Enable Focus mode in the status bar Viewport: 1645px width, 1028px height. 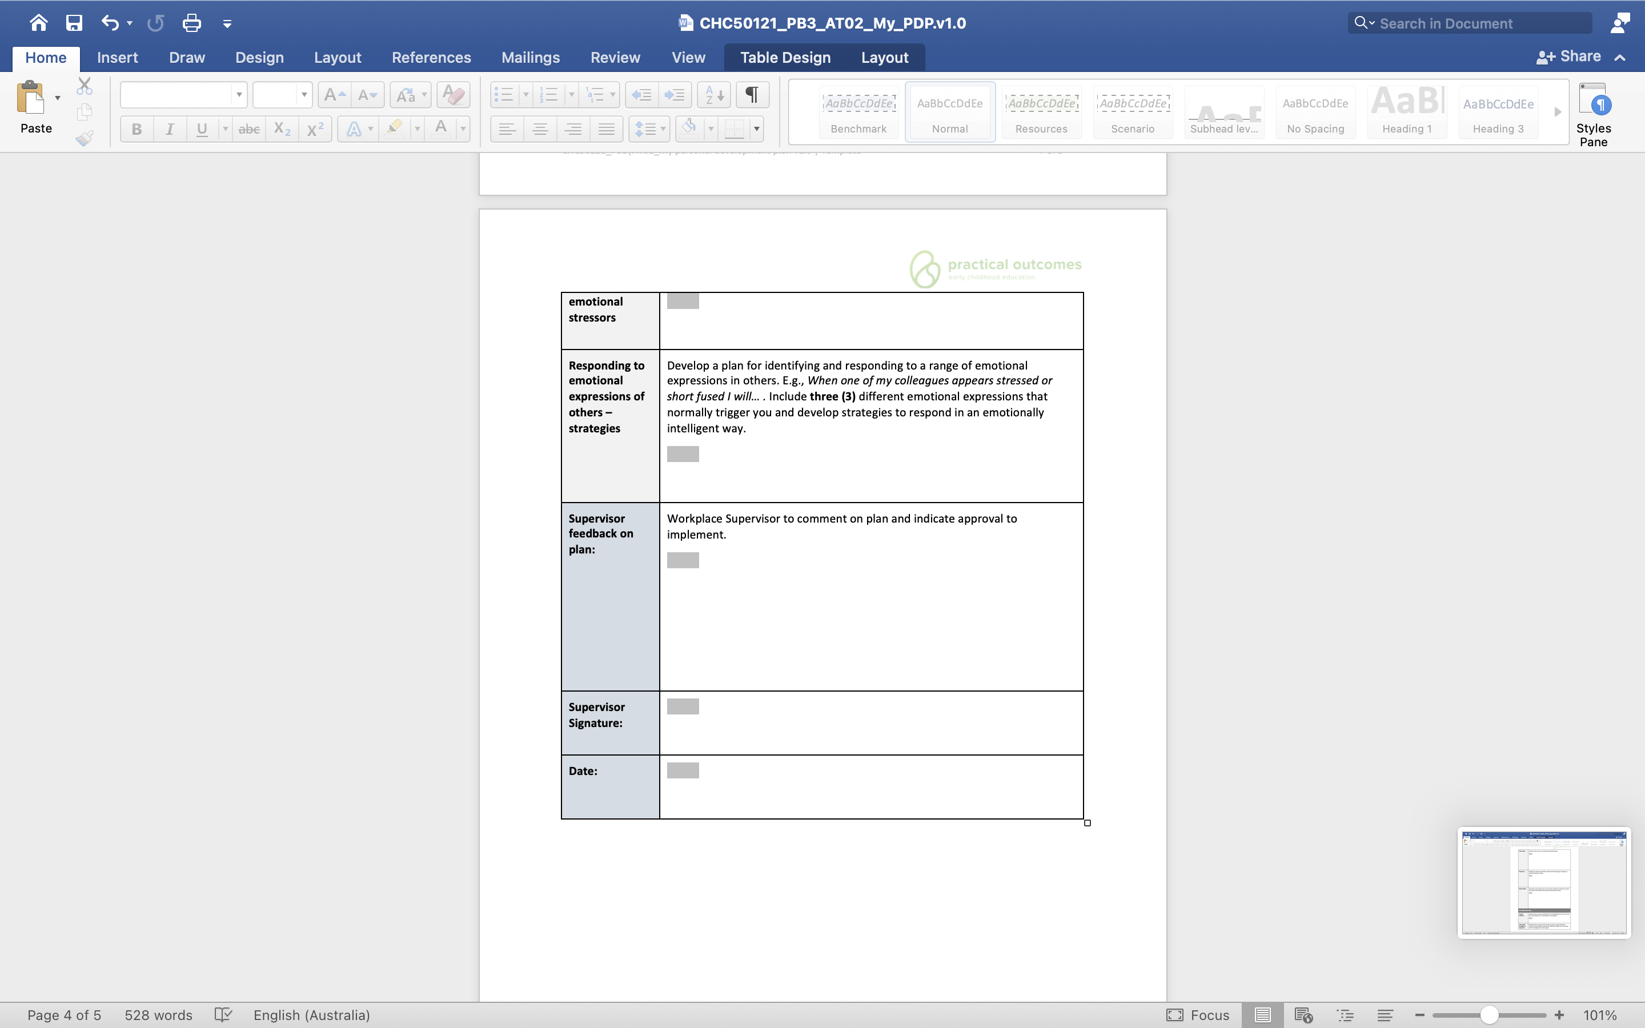(x=1197, y=1014)
